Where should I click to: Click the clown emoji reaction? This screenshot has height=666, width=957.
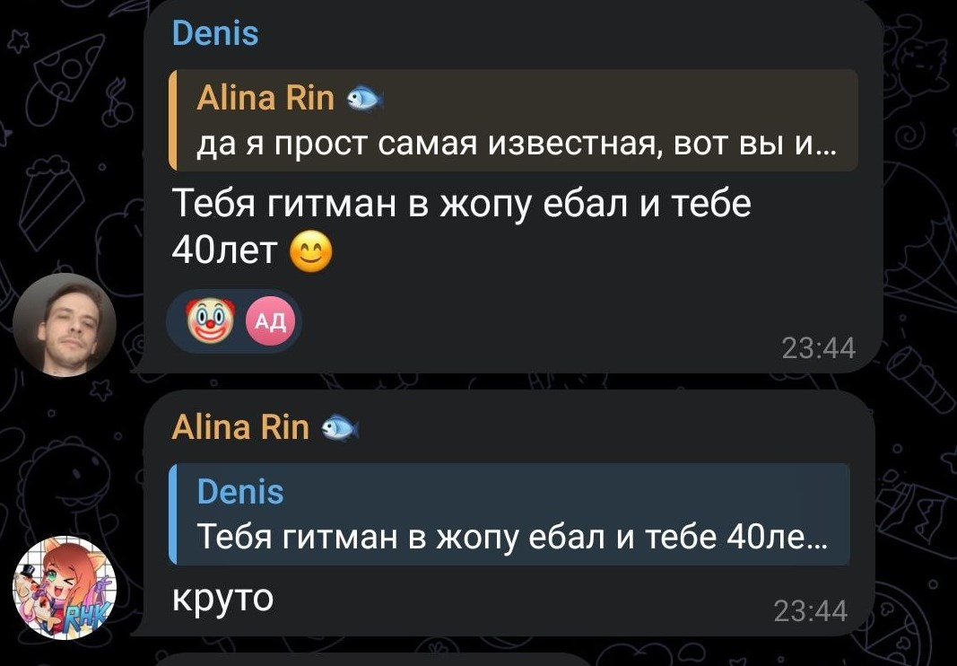click(210, 320)
